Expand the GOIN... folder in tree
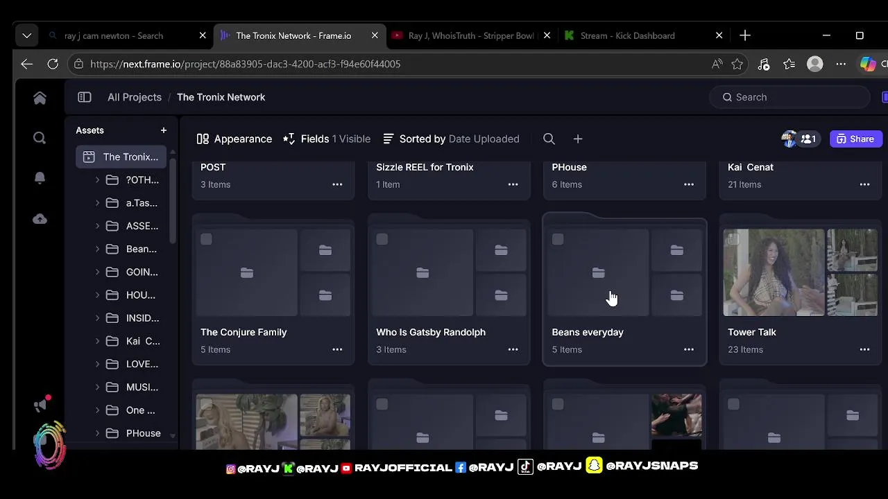Screen dimensions: 888x499 97,272
